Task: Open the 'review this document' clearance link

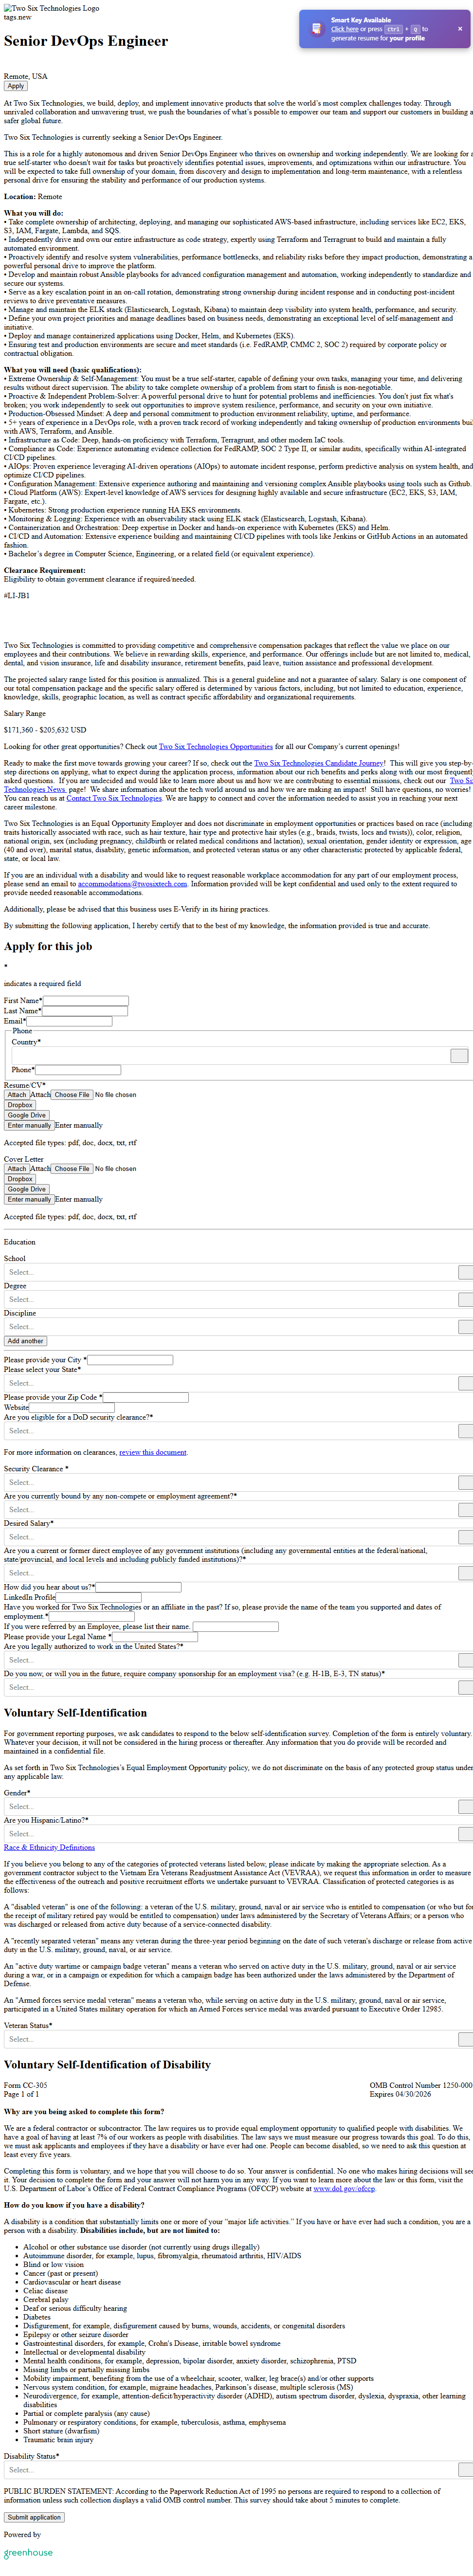Action: tap(153, 1452)
